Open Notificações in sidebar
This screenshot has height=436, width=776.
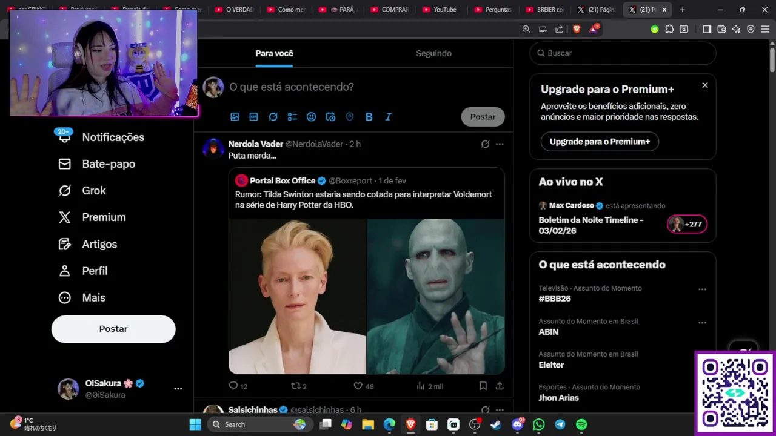coord(101,137)
